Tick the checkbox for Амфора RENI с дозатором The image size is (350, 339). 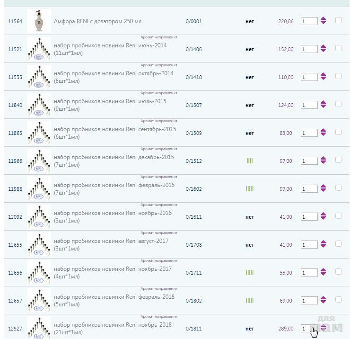[x=338, y=20]
